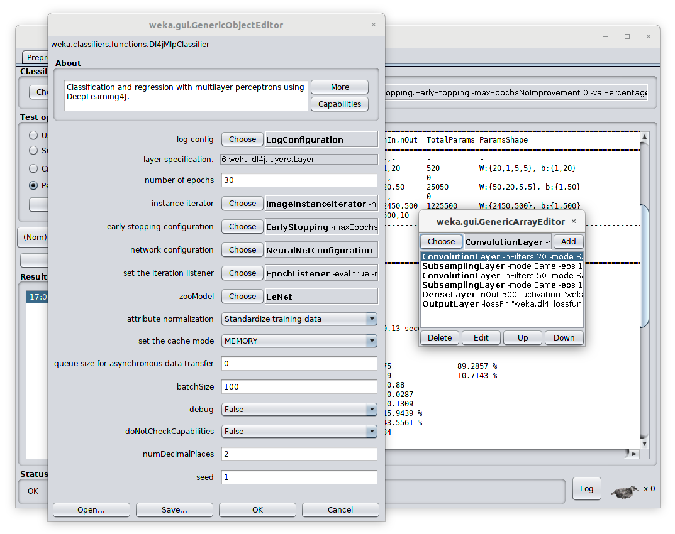The height and width of the screenshot is (534, 675).
Task: Select the OutputLayer row
Action: click(502, 304)
